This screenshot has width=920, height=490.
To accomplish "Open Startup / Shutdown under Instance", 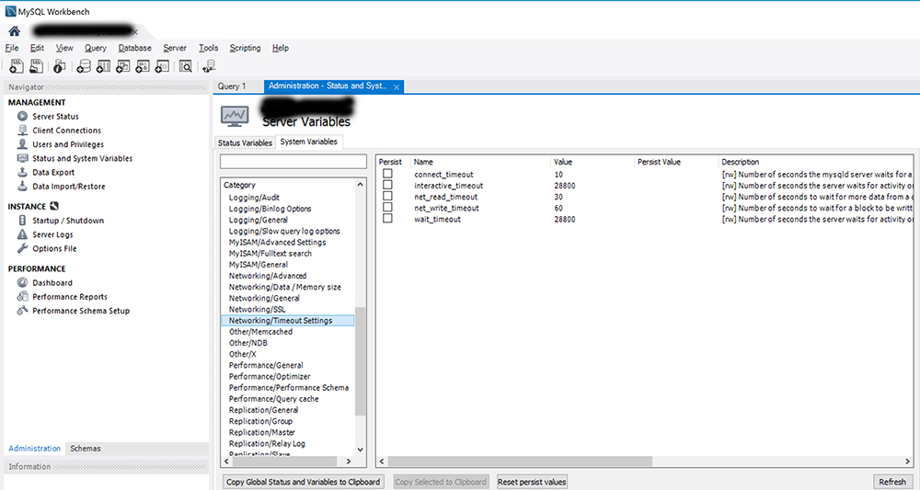I will (68, 221).
